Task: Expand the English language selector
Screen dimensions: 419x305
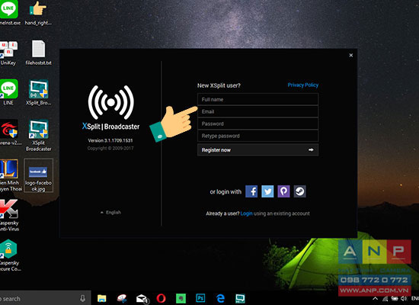Action: (x=110, y=213)
